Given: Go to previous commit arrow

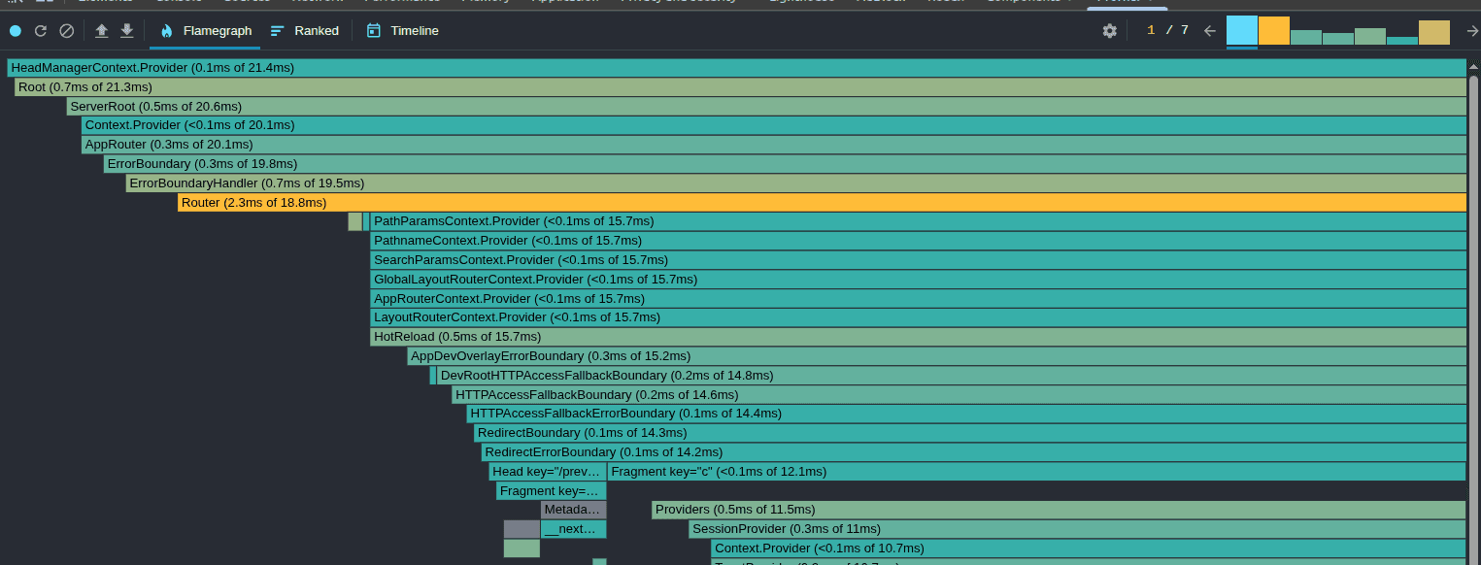Looking at the screenshot, I should (1209, 31).
